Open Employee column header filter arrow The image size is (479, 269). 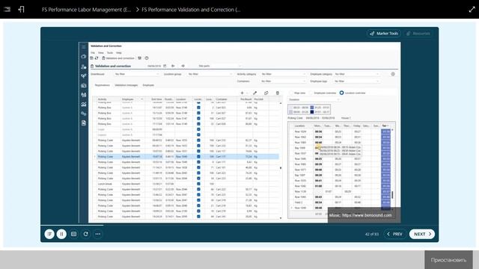(x=141, y=99)
